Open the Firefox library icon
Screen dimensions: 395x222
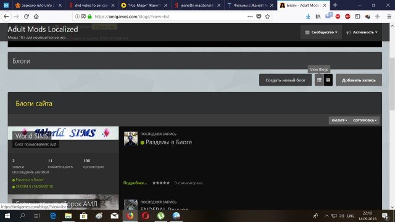coord(318,17)
